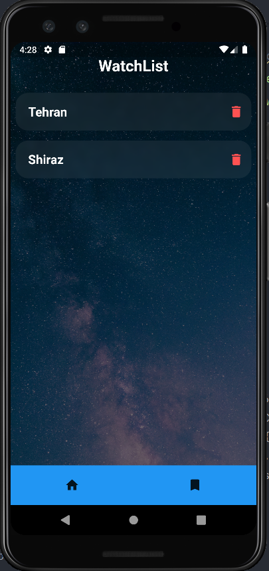Image resolution: width=269 pixels, height=571 pixels.
Task: Click the empty starry area below the list
Action: (x=134, y=320)
